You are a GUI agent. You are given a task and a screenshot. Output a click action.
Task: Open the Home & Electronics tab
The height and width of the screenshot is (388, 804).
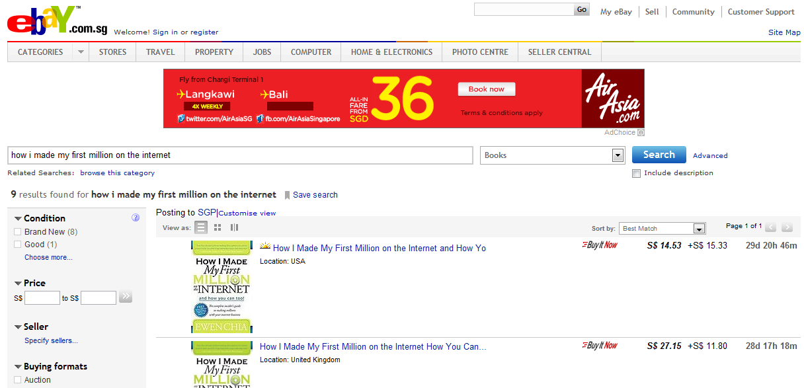pyautogui.click(x=391, y=52)
